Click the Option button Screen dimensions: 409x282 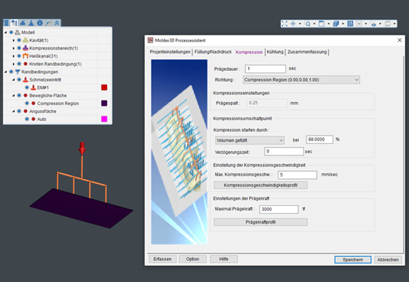click(192, 259)
